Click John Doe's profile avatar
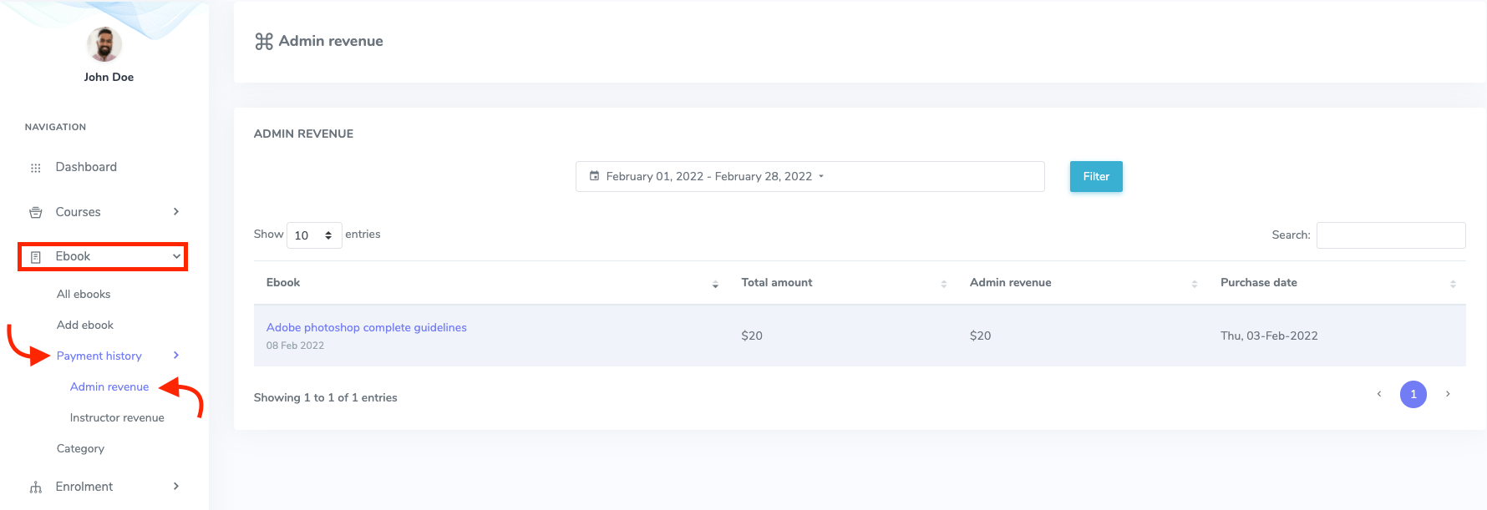The height and width of the screenshot is (510, 1487). click(104, 44)
